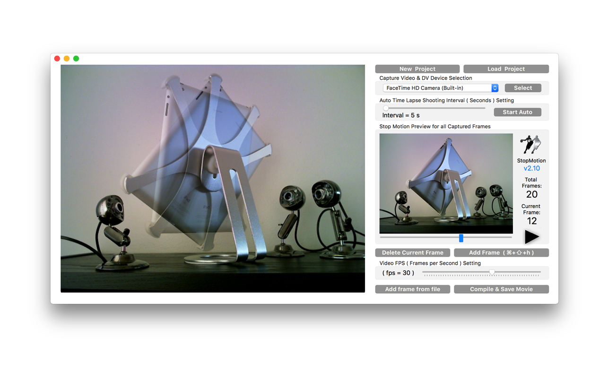Click the New Project button
This screenshot has height=380, width=608.
click(x=417, y=69)
